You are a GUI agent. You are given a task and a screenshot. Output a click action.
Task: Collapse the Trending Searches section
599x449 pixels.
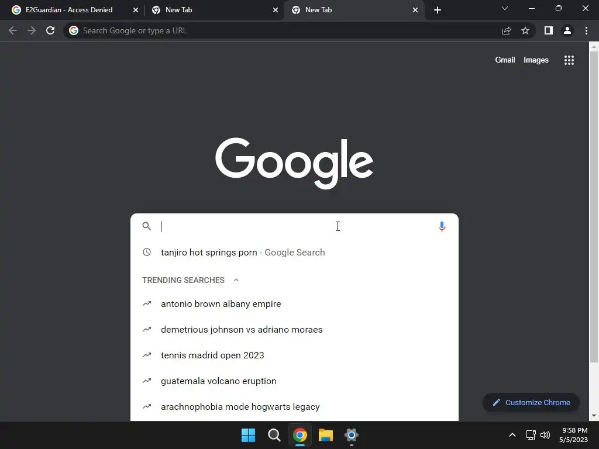[236, 280]
